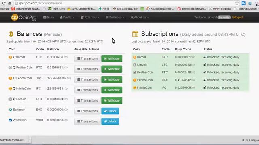Expand the Referrals dropdown menu
The height and width of the screenshot is (145, 259).
[90, 17]
